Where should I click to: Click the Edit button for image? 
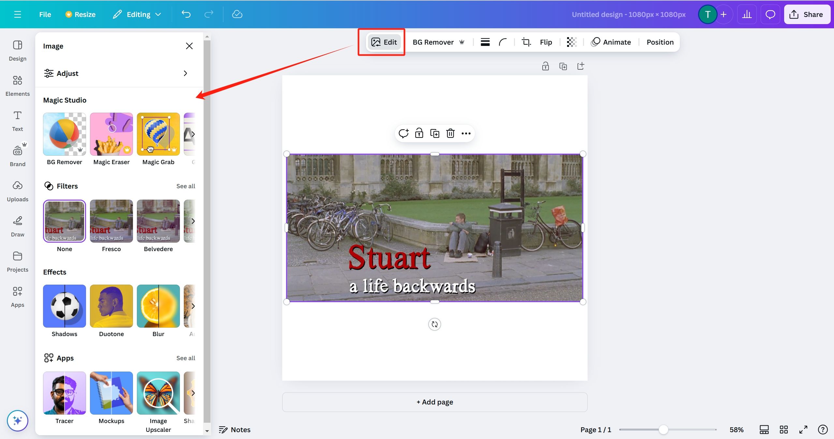tap(384, 42)
